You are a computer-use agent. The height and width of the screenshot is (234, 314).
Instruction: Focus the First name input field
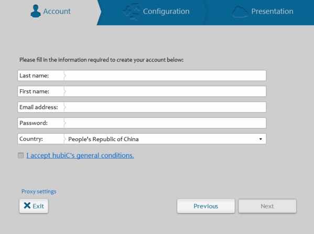click(165, 91)
